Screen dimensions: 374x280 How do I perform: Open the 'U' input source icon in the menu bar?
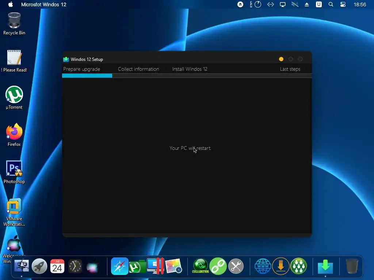click(318, 4)
